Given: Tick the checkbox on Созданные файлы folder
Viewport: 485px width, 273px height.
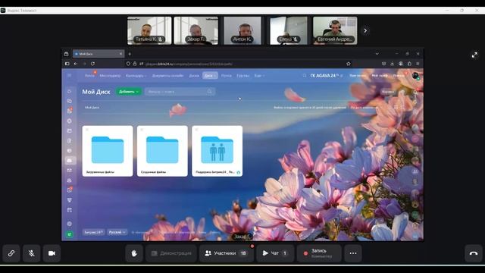Looking at the screenshot, I should [x=142, y=130].
